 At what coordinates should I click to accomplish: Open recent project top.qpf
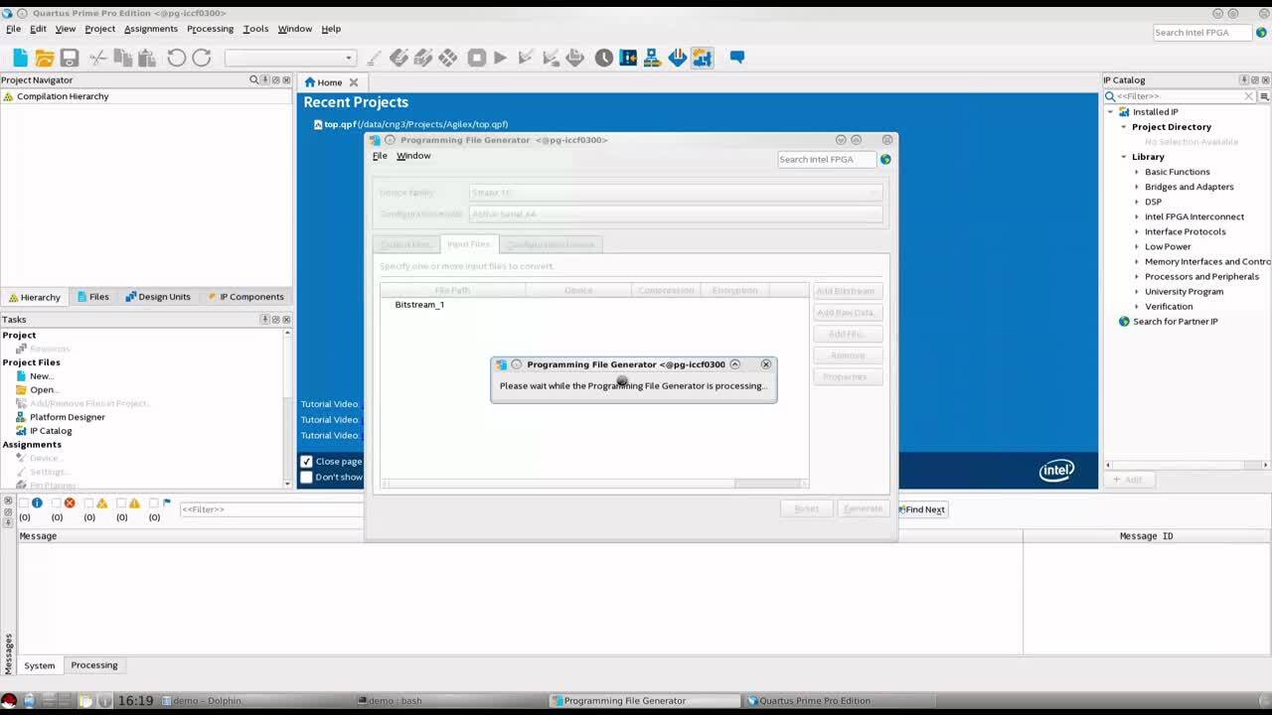(x=340, y=124)
